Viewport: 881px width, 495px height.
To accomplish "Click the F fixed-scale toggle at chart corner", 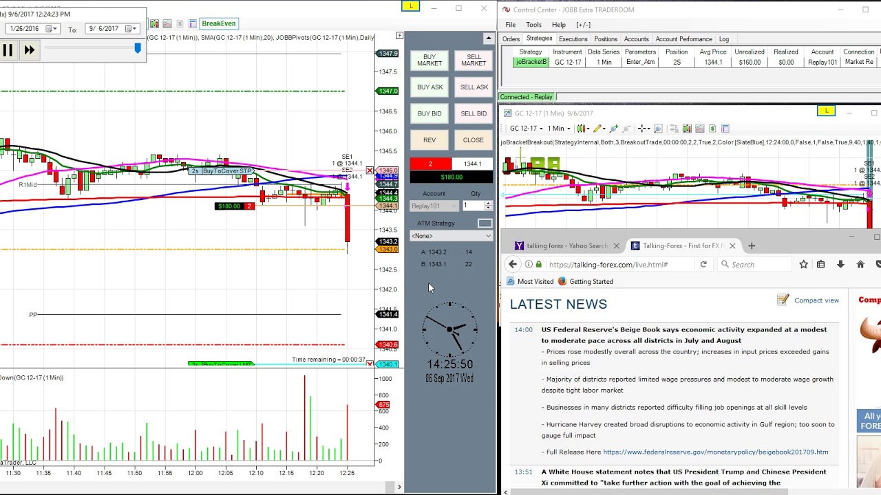I will click(x=399, y=36).
